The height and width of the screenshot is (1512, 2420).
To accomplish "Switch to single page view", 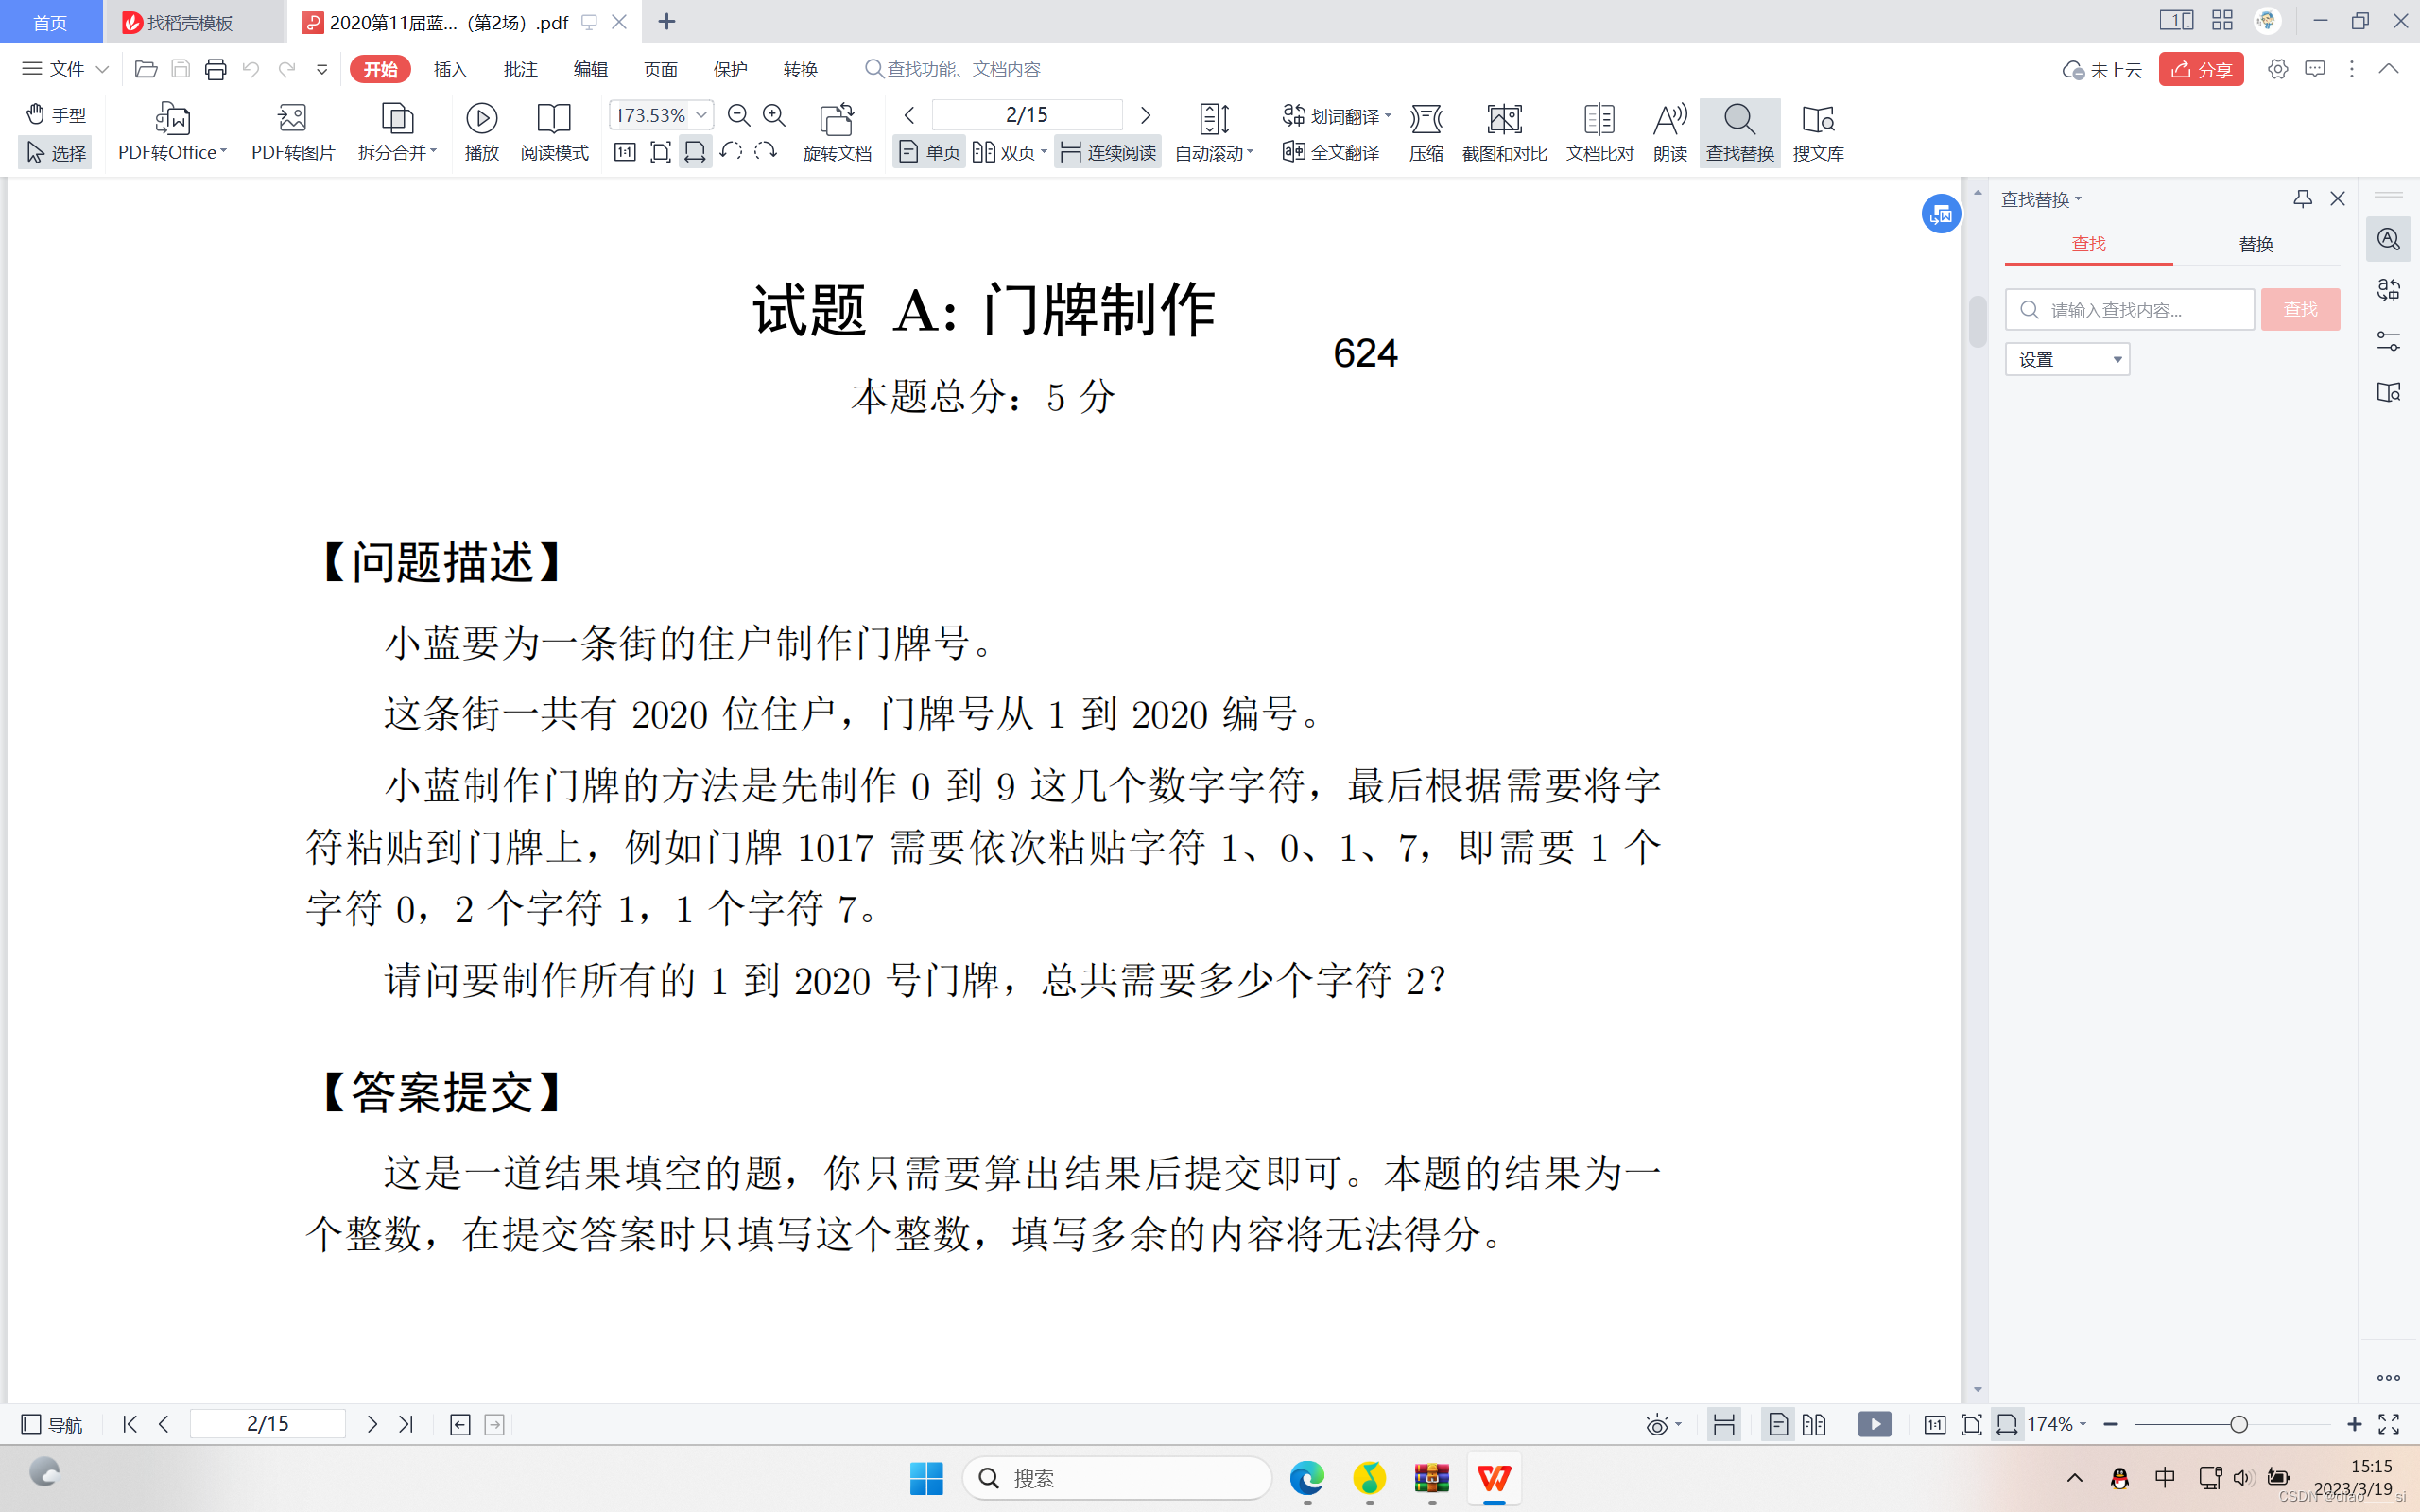I will (929, 152).
